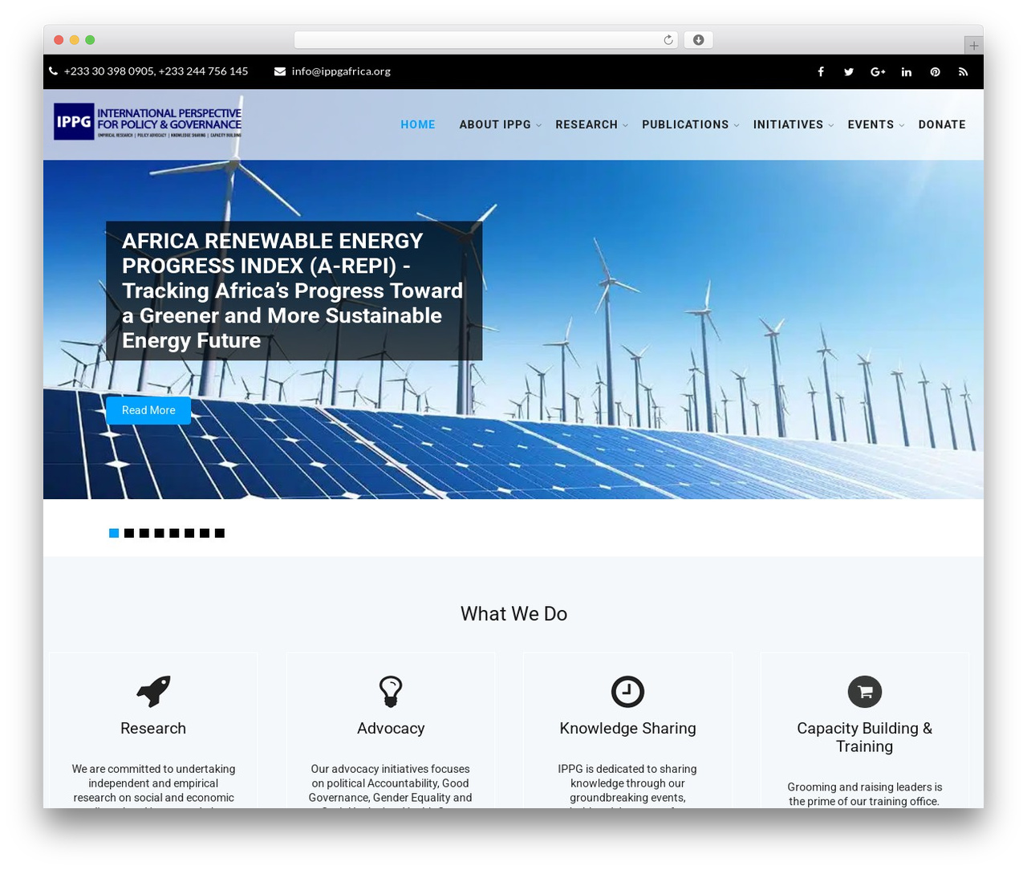Screen dimensions: 1027x870
Task: Select the eighth slider dot
Action: click(x=220, y=533)
